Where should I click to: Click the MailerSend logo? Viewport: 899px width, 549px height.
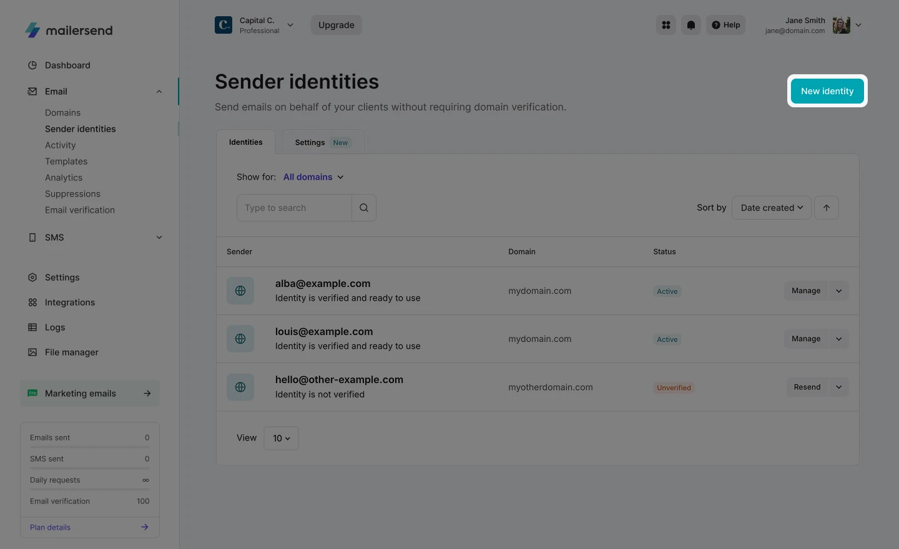point(69,31)
